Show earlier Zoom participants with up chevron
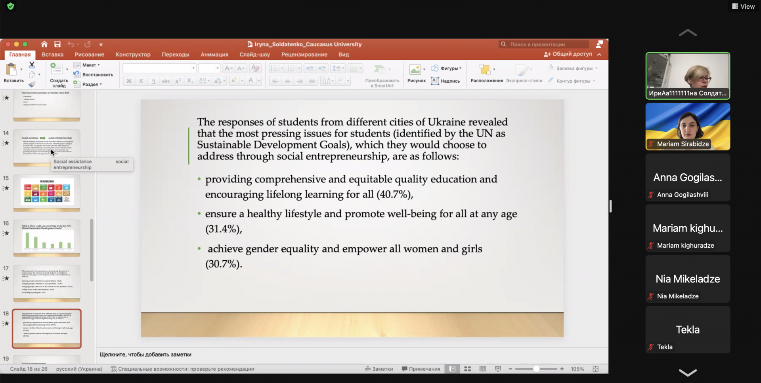Screen dimensions: 761x383 [x=688, y=33]
